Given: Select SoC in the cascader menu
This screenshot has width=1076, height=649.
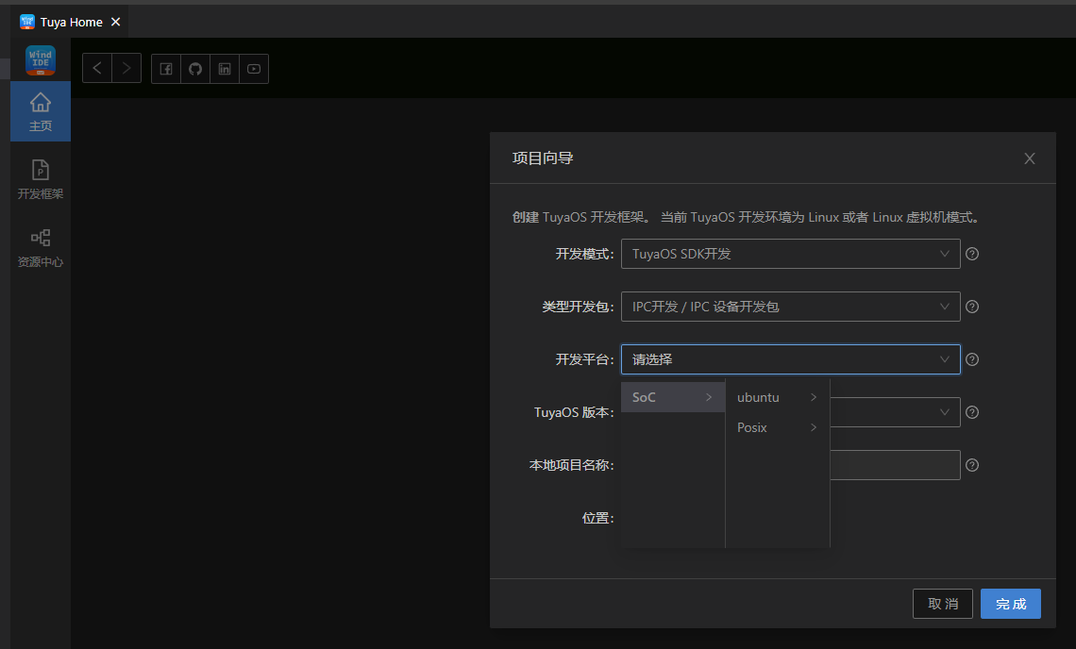Looking at the screenshot, I should pos(672,397).
